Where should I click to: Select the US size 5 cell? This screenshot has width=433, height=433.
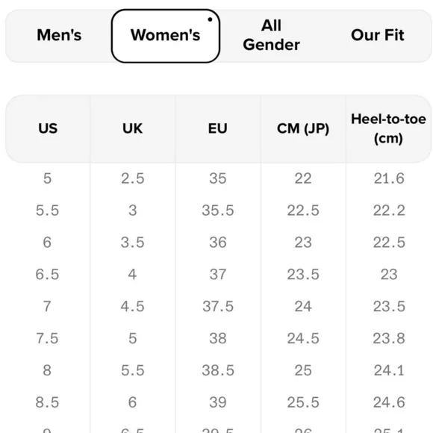tap(47, 178)
